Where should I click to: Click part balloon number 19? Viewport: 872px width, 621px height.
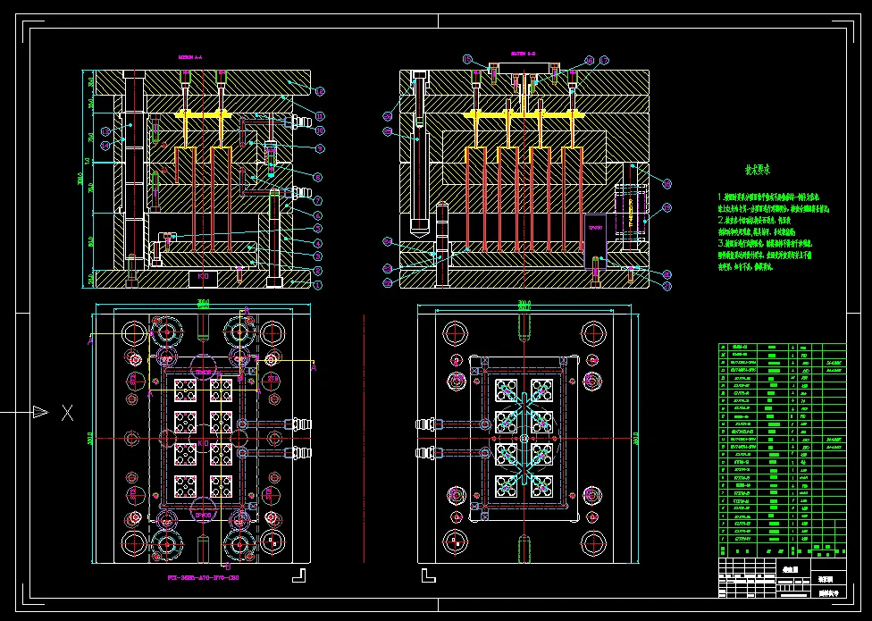[667, 208]
